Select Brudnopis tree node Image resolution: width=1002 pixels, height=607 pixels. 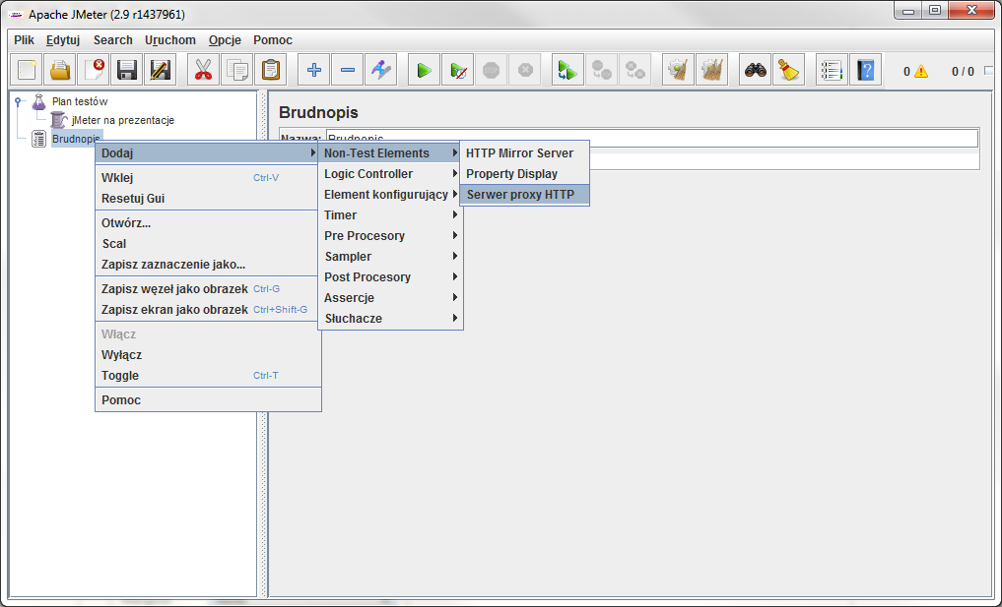(x=76, y=139)
